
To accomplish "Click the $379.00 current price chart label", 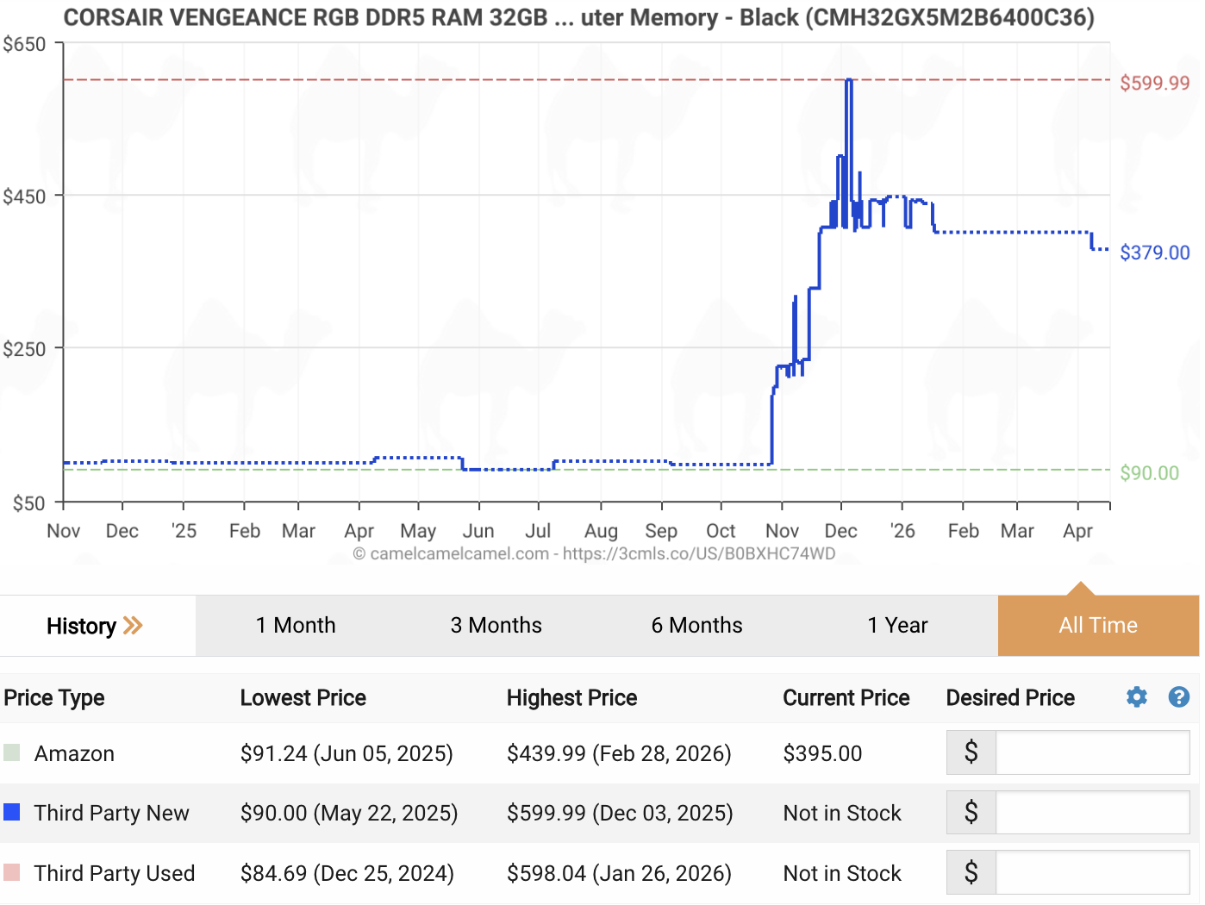I will [x=1154, y=253].
